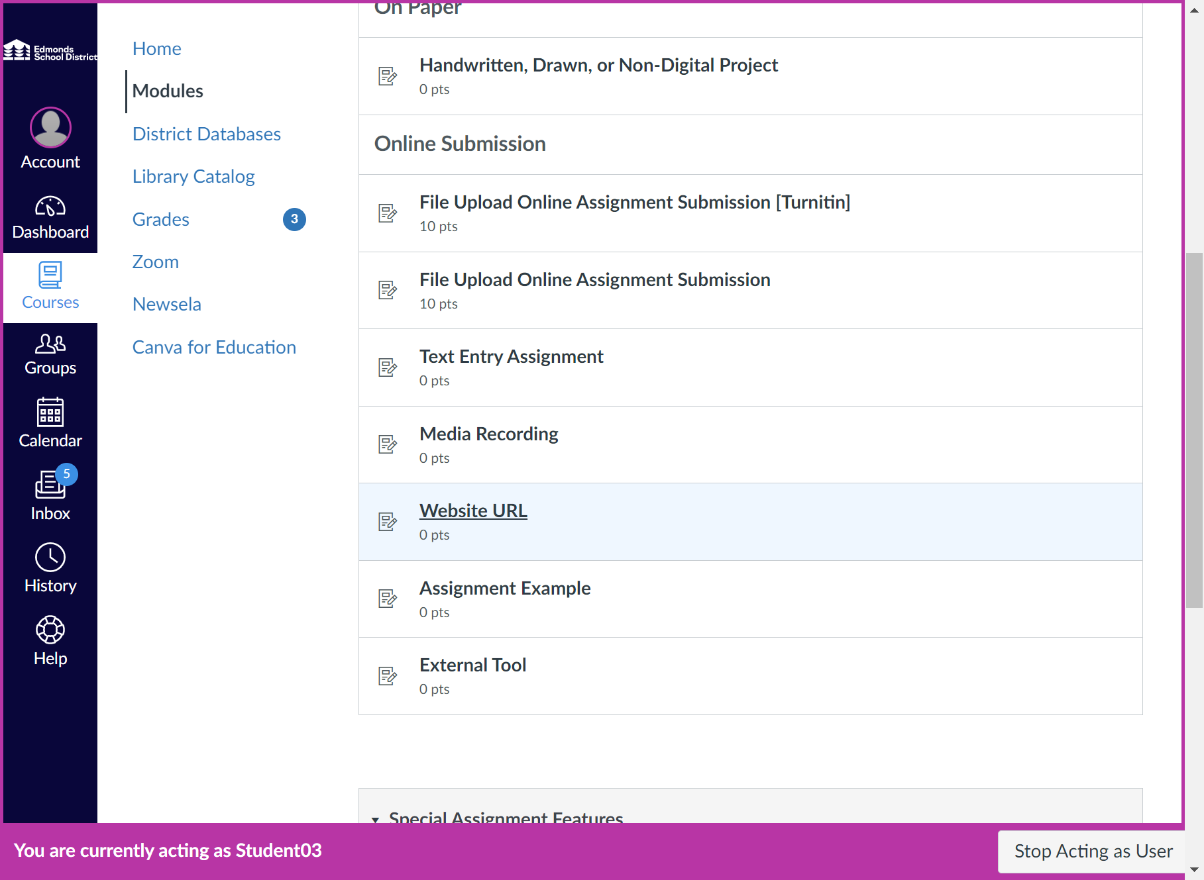
Task: Open the History clock icon
Action: click(50, 558)
